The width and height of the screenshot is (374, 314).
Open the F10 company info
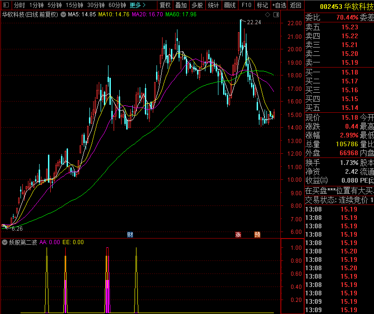click(x=246, y=6)
